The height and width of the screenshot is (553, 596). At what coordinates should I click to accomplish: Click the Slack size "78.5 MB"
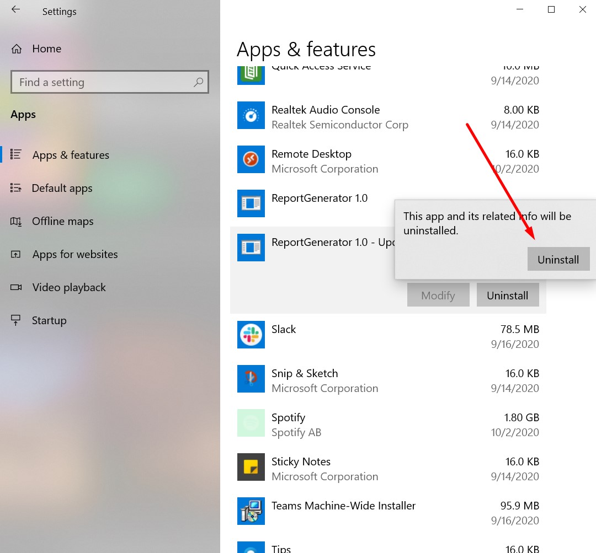click(520, 329)
